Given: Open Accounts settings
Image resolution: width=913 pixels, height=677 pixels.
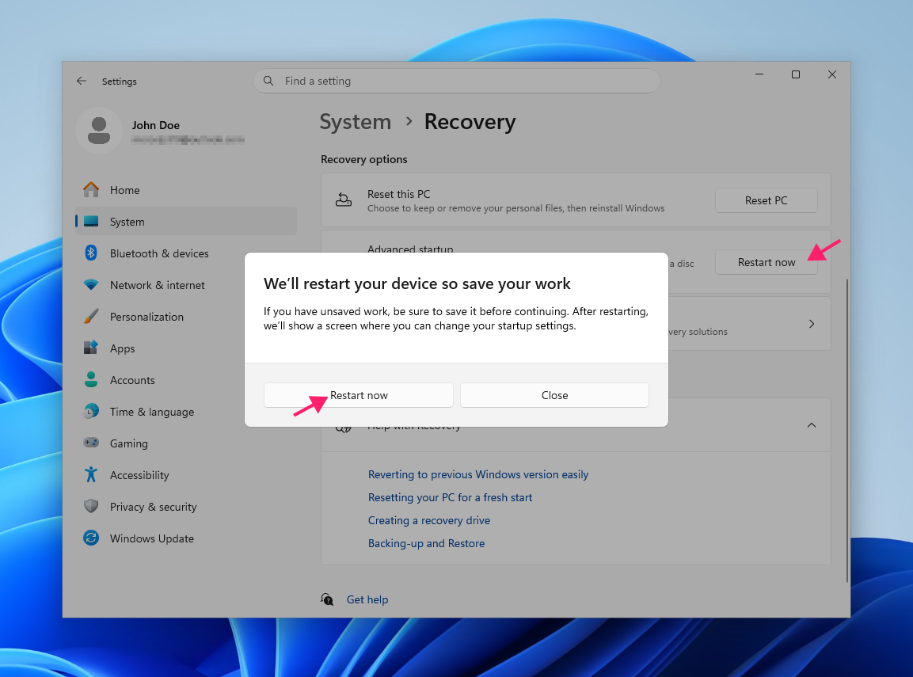Looking at the screenshot, I should click(x=186, y=380).
